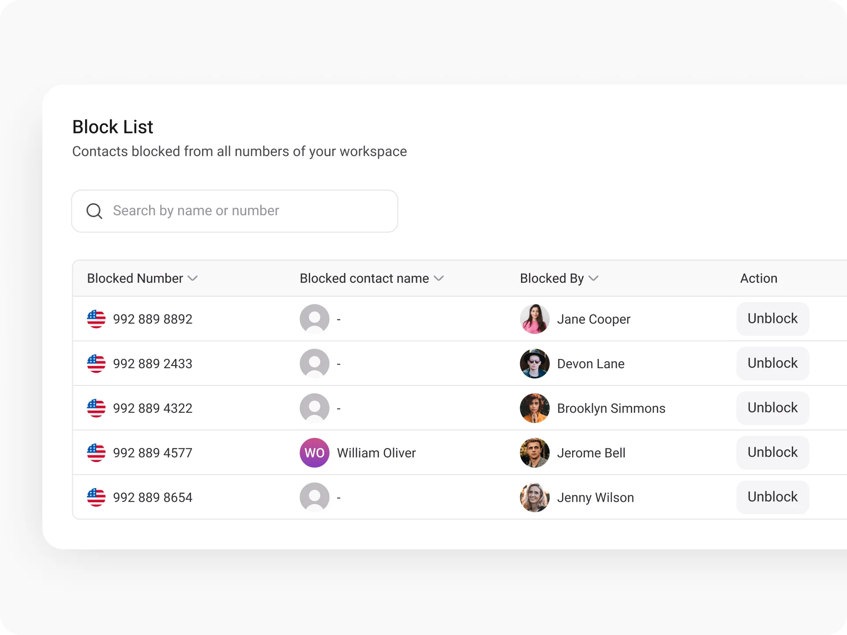Click US flag beside 992 889 2433

click(96, 363)
